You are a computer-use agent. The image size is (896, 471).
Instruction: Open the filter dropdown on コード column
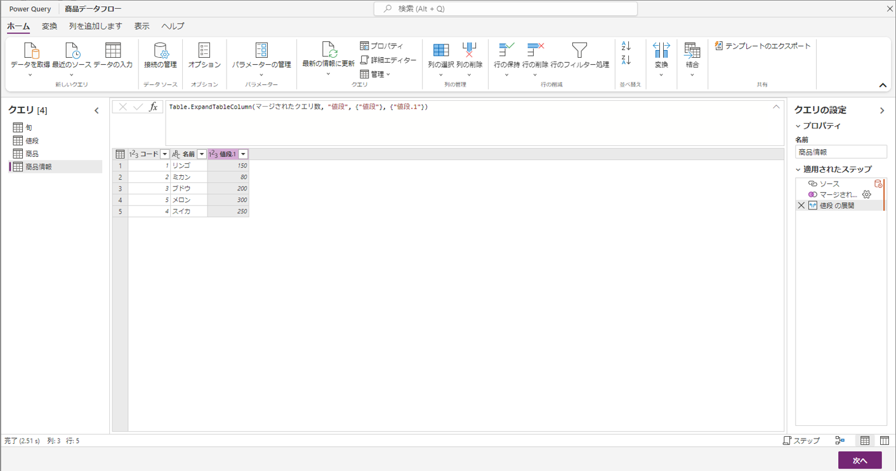165,153
